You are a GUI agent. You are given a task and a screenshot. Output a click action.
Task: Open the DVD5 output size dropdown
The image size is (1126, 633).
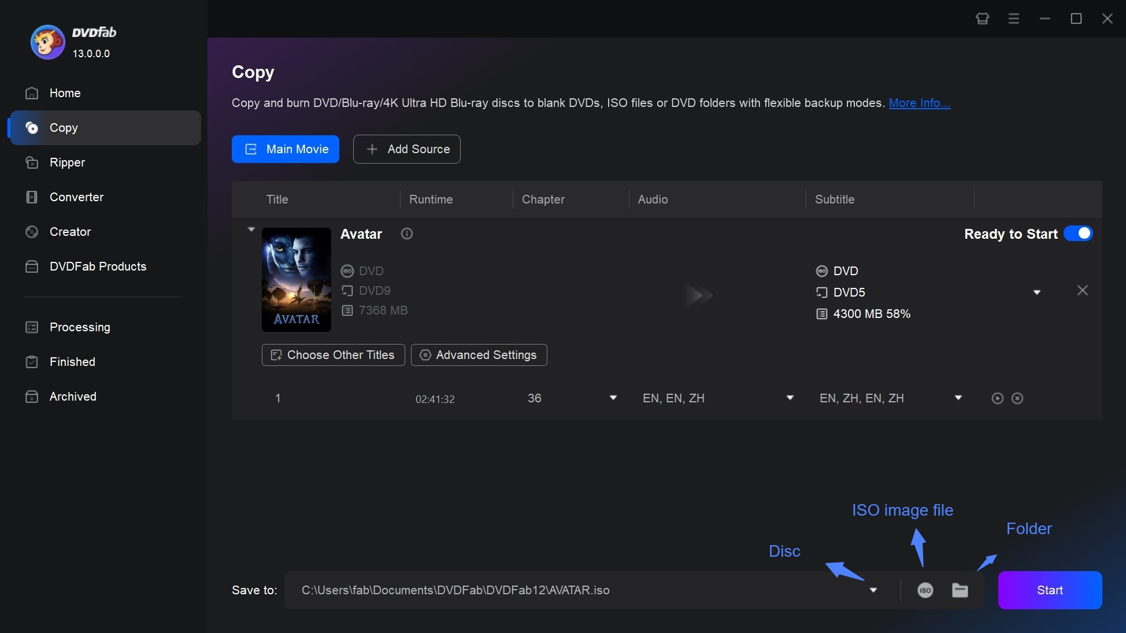(1036, 292)
